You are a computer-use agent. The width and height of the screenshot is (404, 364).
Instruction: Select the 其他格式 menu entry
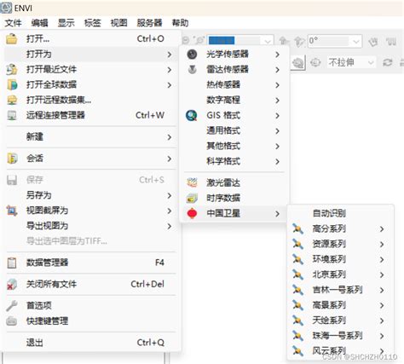[x=234, y=146]
